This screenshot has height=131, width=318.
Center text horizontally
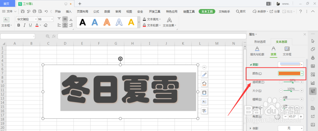click(65, 25)
